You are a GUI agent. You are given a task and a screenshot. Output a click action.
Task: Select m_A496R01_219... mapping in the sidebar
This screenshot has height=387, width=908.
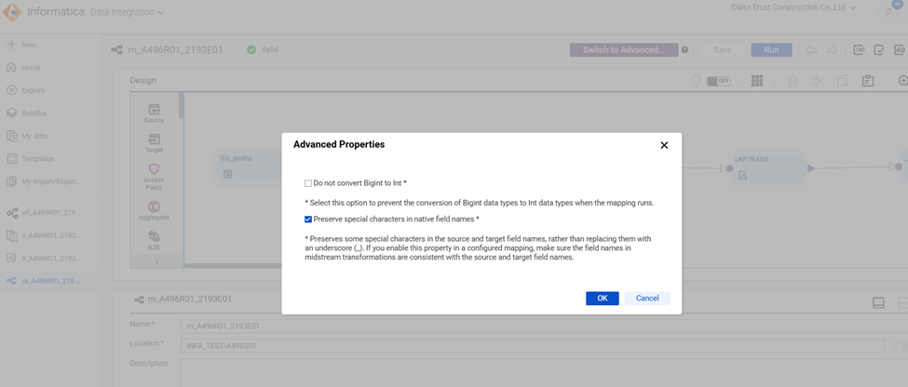pyautogui.click(x=44, y=281)
